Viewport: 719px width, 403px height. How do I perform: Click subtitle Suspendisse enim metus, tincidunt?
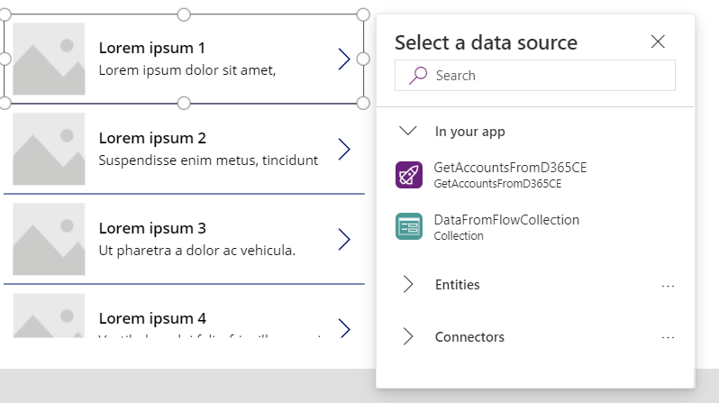pos(208,160)
